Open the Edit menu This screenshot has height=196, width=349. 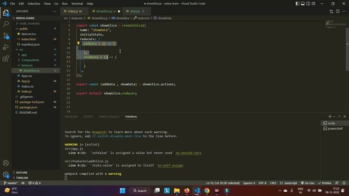[x=21, y=4]
